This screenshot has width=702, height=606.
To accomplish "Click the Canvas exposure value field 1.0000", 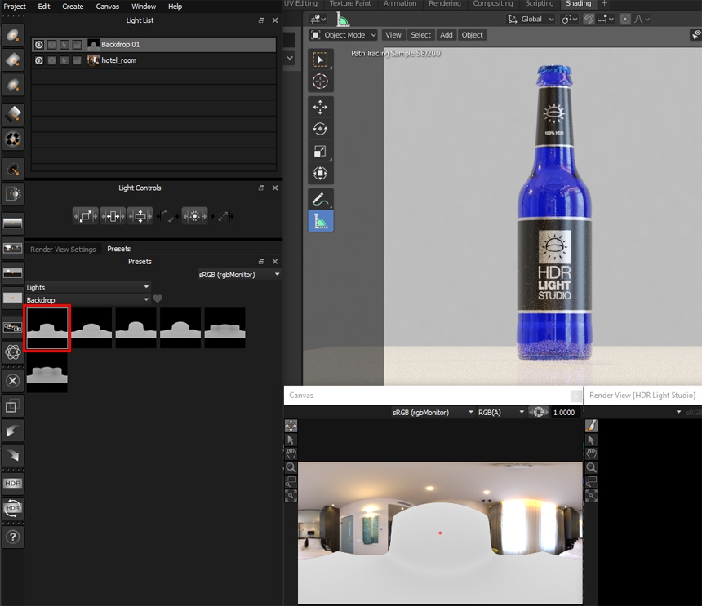I will [x=564, y=413].
